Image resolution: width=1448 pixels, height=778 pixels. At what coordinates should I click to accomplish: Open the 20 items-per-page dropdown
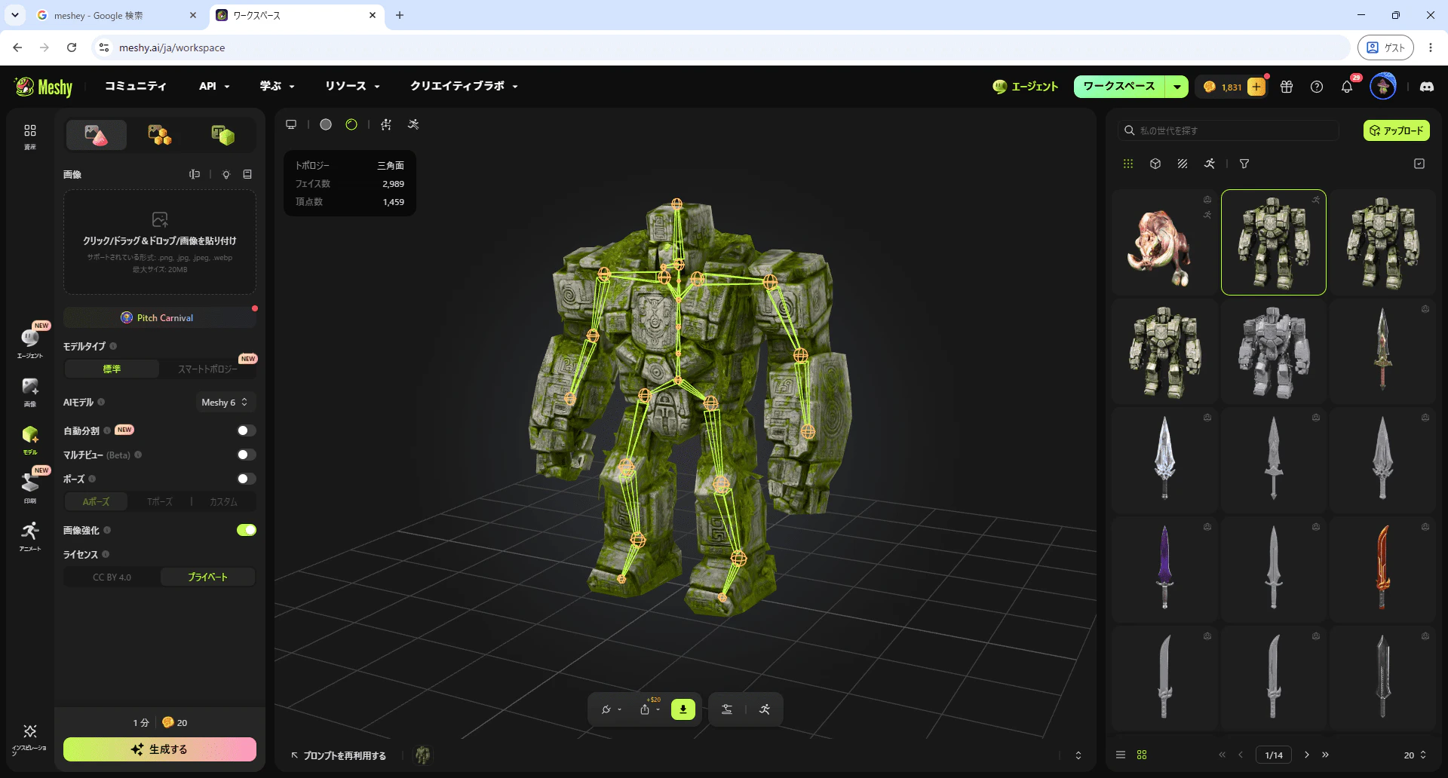pyautogui.click(x=1415, y=755)
